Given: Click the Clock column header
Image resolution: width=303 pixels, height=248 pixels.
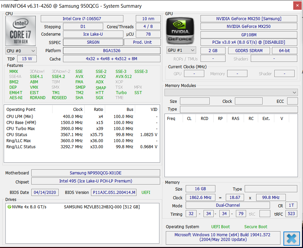Looking at the screenshot, I should tap(69, 110).
